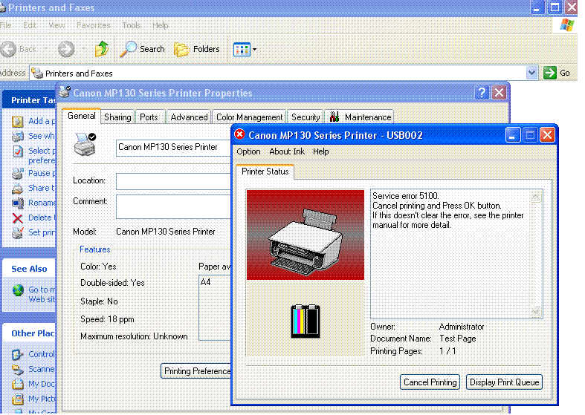Screen dimensions: 585x415
Task: Click the Display Print Queue button
Action: coord(505,382)
